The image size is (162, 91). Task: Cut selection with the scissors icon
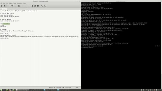(x=32, y=6)
